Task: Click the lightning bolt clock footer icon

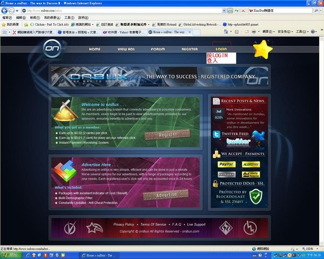Action: pos(250,228)
